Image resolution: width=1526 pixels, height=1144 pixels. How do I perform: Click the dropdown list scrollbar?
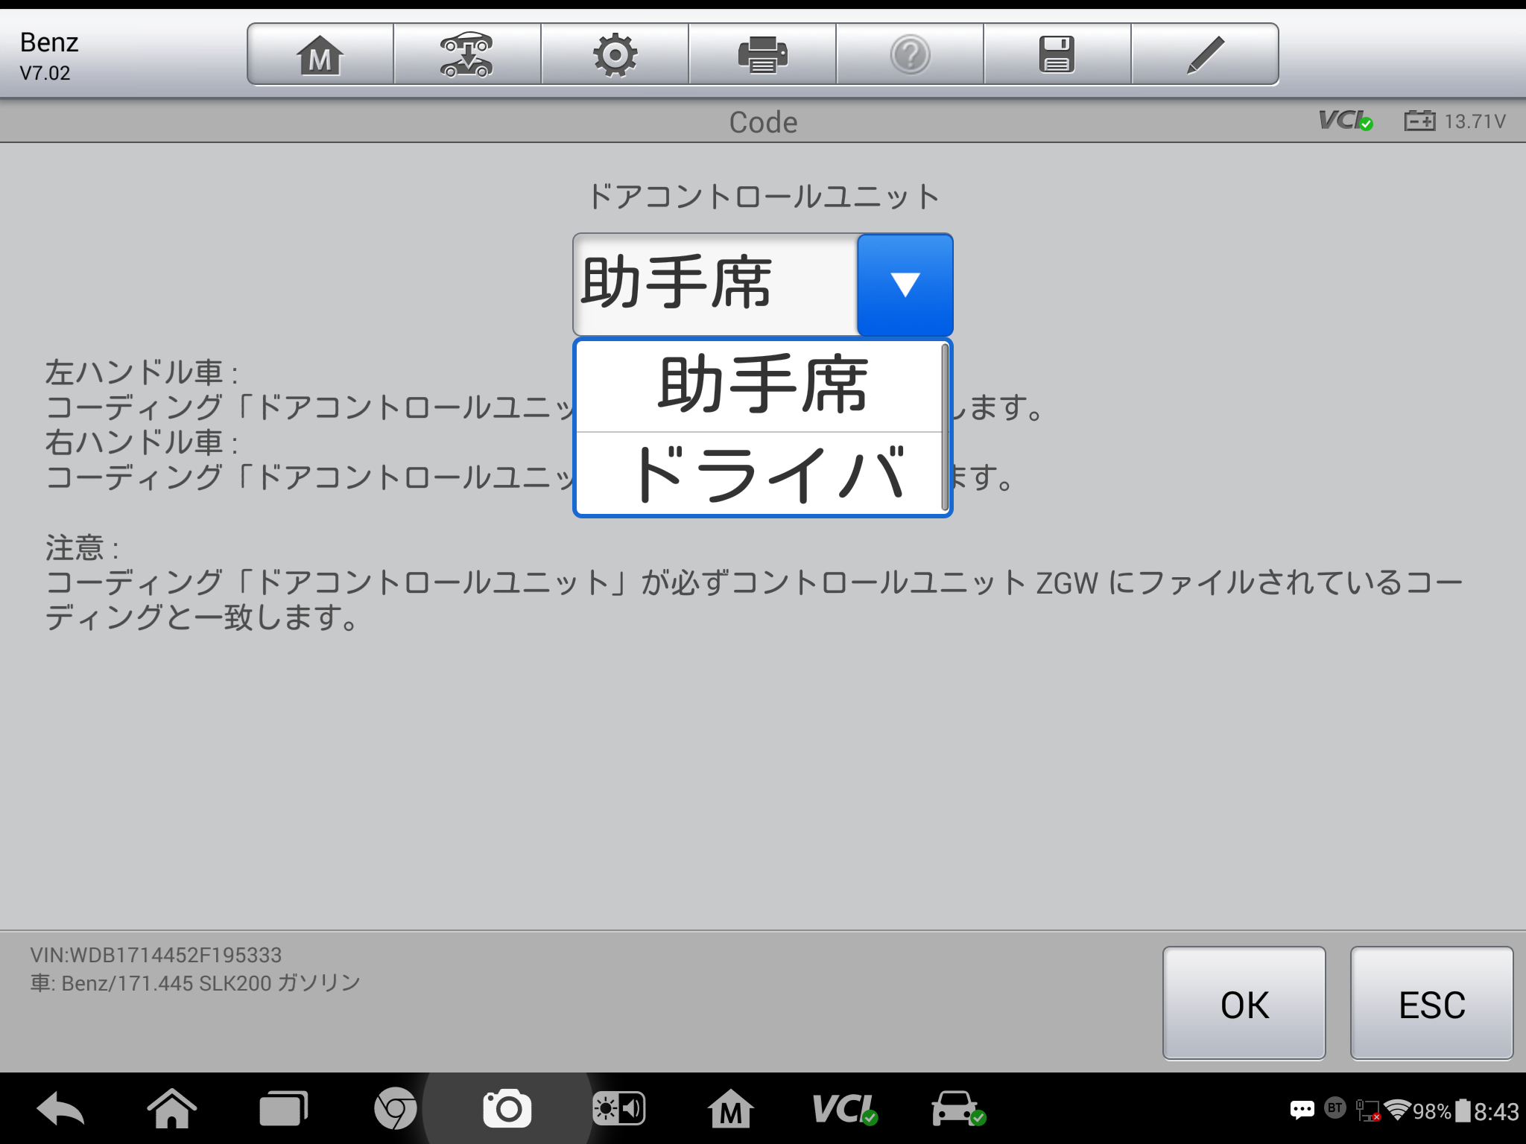coord(945,427)
